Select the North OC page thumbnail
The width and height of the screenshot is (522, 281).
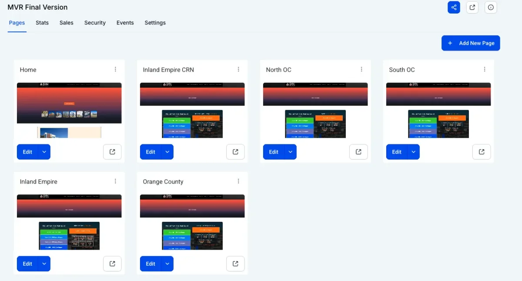315,110
